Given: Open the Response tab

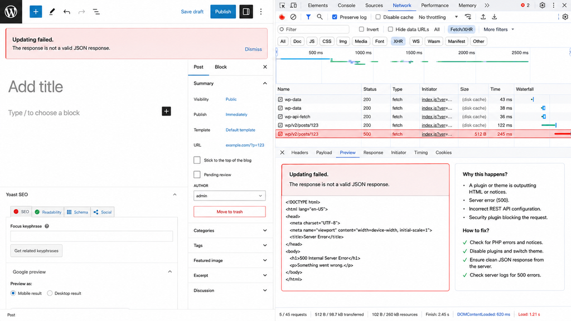Looking at the screenshot, I should pyautogui.click(x=373, y=153).
